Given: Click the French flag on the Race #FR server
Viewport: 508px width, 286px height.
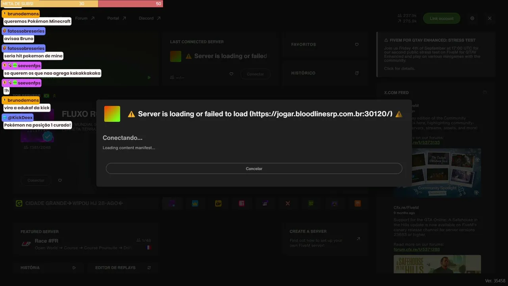Looking at the screenshot, I should (149, 247).
